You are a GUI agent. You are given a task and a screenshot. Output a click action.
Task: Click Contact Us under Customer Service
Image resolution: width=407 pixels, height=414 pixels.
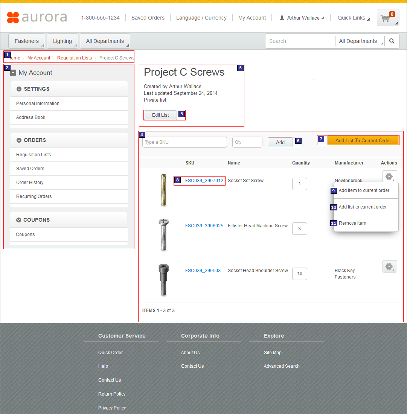[110, 380]
